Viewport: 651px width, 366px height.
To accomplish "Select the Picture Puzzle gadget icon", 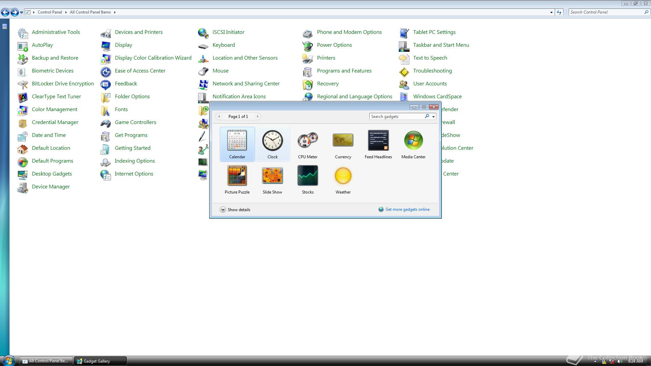I will click(x=237, y=176).
